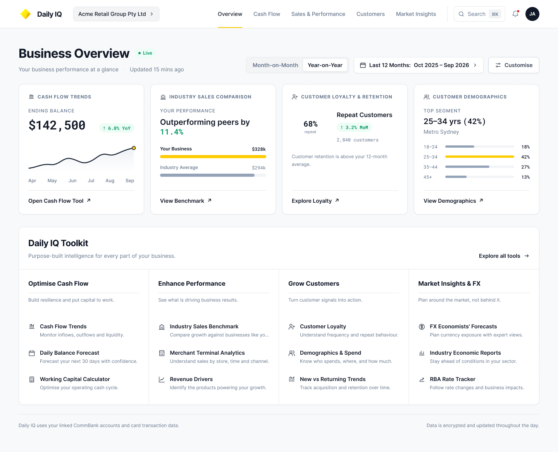
Task: Switch comparison to Month-on-Month
Action: 275,65
